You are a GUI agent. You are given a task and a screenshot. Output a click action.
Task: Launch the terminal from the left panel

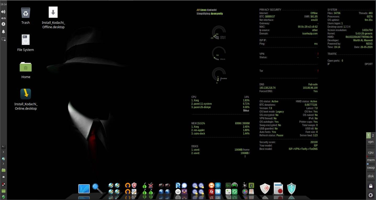tap(3, 147)
